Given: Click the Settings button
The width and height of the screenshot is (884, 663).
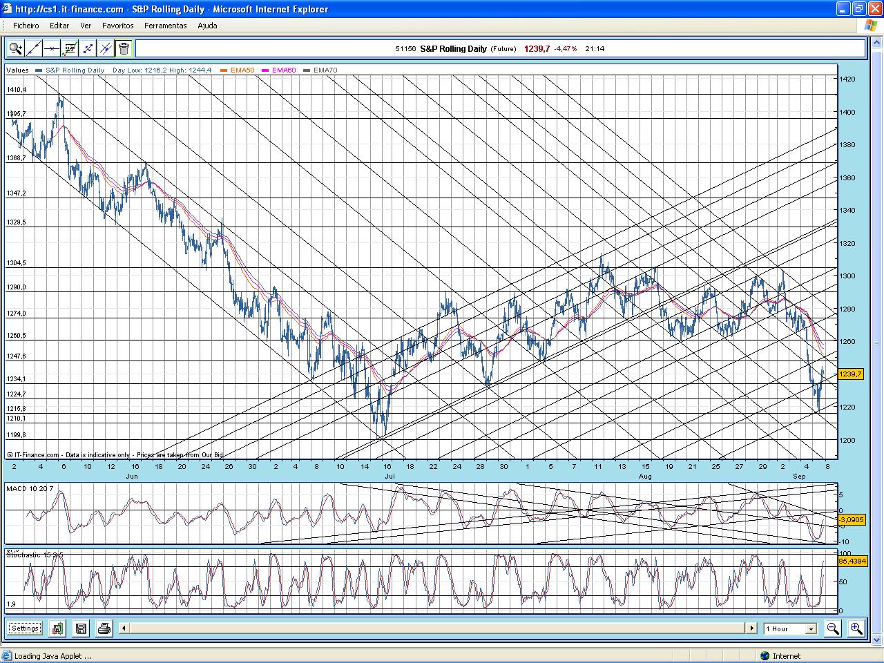Looking at the screenshot, I should 25,628.
